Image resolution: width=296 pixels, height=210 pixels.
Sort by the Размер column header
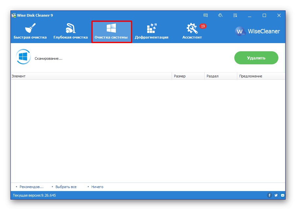[188, 76]
